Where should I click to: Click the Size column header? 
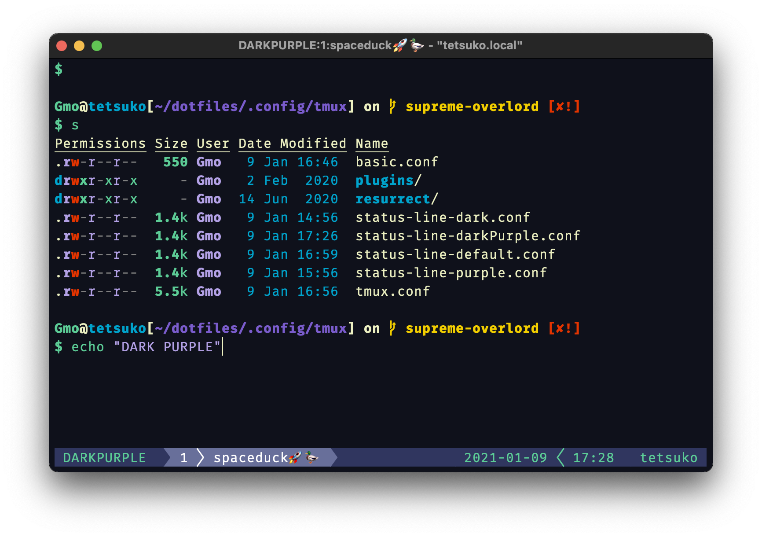tap(171, 144)
